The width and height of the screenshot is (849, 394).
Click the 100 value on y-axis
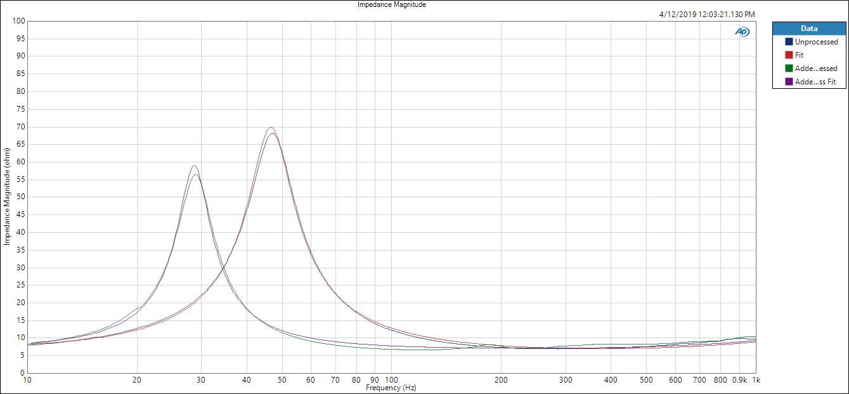point(18,21)
